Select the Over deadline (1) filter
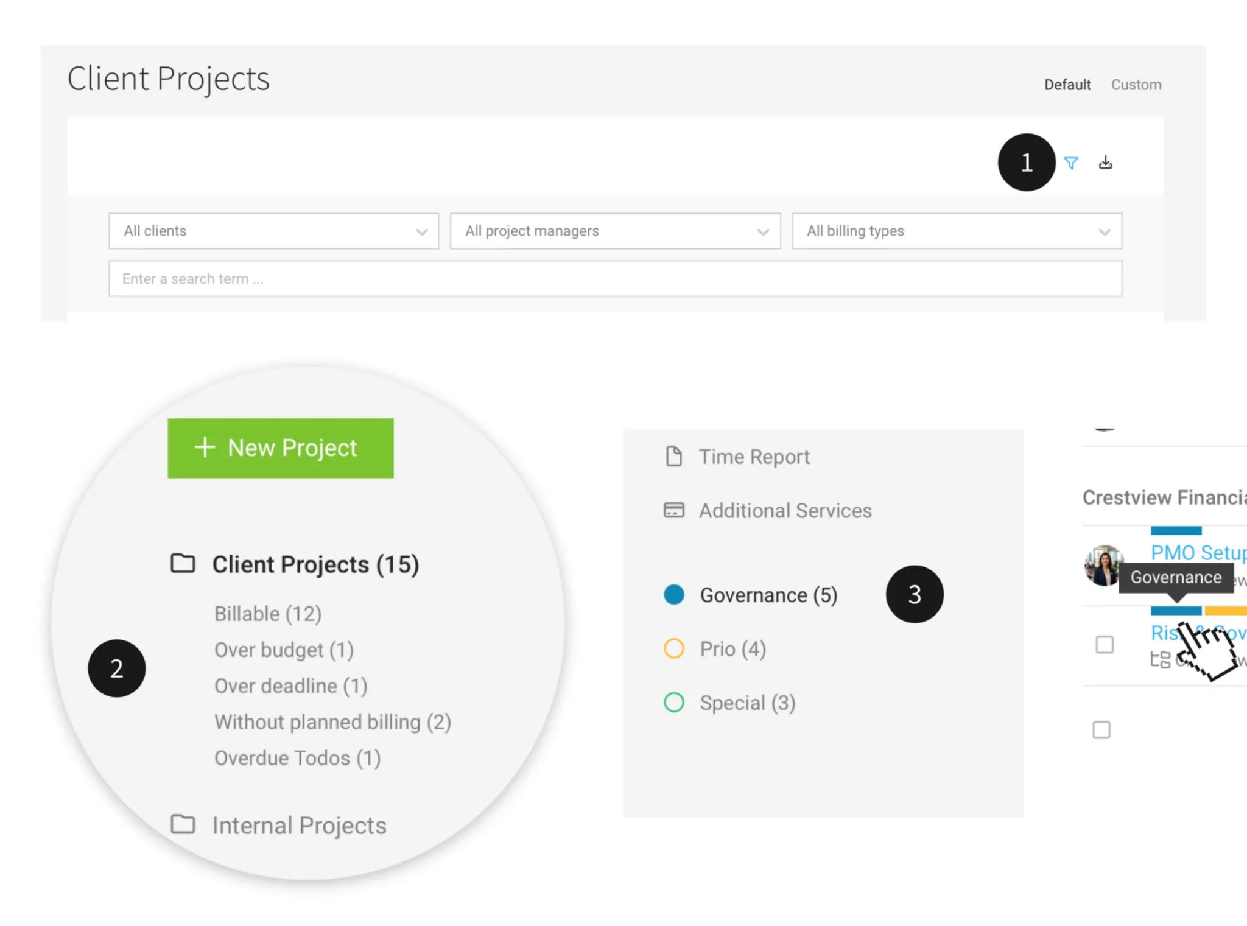1247x926 pixels. 291,686
